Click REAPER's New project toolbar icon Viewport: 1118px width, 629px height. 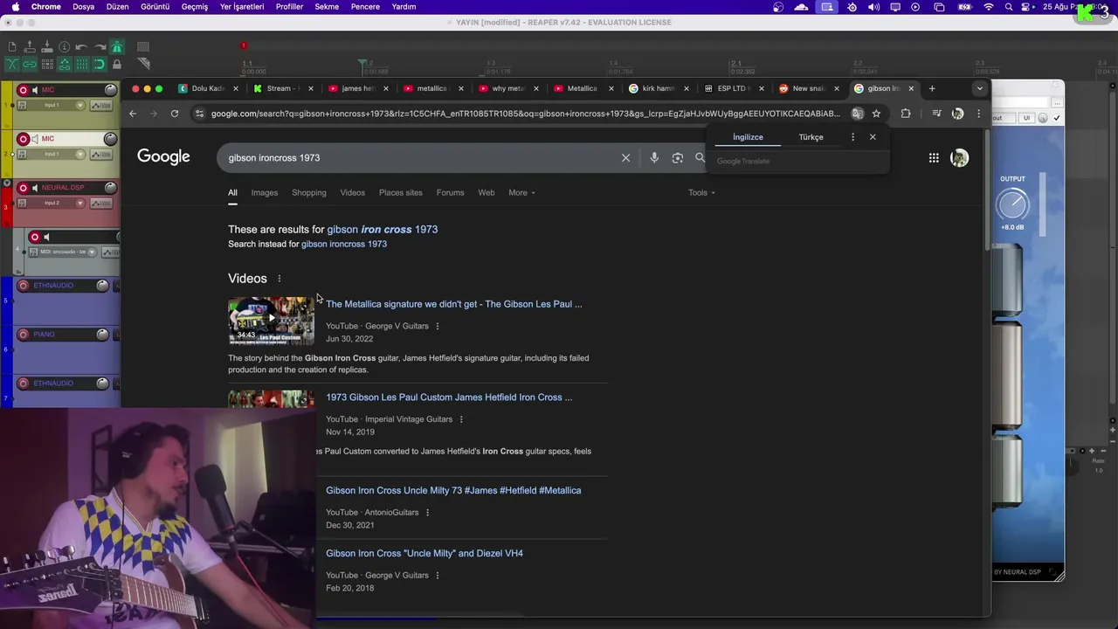tap(12, 47)
